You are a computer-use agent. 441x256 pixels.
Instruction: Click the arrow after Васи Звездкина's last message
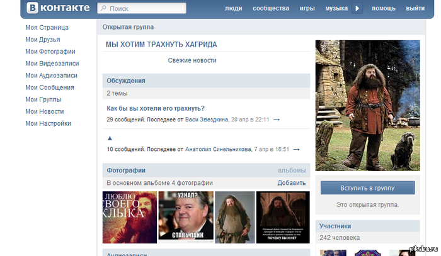click(x=277, y=120)
